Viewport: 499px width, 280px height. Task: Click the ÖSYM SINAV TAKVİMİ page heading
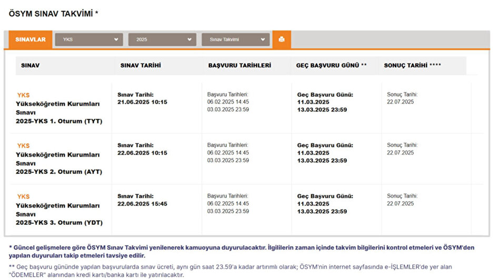tap(54, 14)
